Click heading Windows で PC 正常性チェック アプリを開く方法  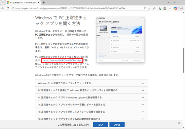point(61,20)
